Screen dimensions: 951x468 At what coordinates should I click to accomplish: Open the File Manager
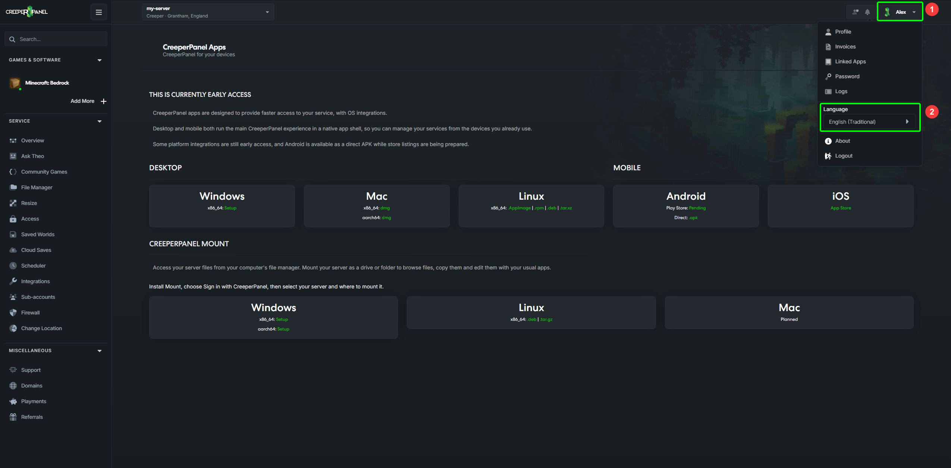pos(37,187)
